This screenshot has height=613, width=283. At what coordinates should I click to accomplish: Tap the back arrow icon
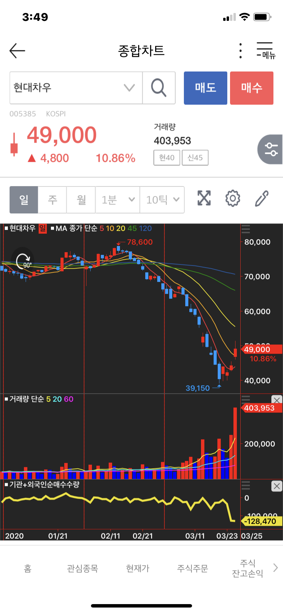coord(17,51)
